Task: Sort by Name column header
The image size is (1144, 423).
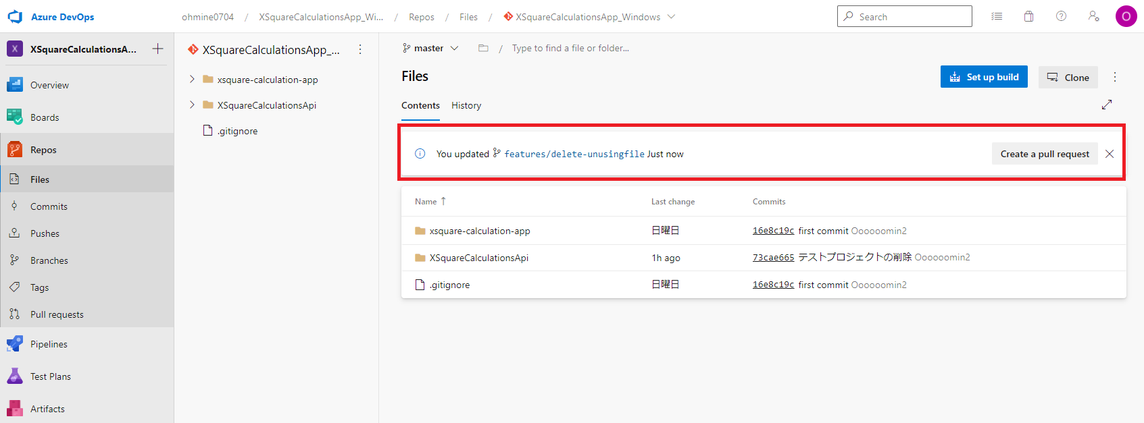Action: point(430,201)
